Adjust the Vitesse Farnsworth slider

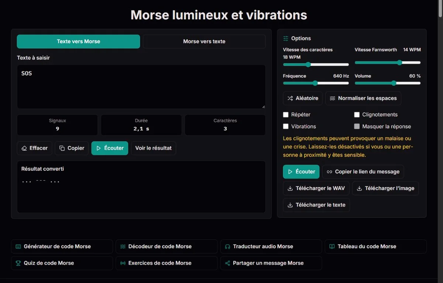pos(388,63)
